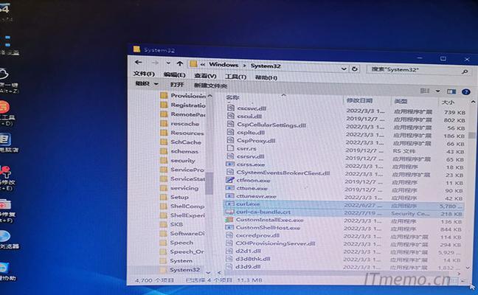Expand the address bar history dropdown
478x295 pixels.
344,69
